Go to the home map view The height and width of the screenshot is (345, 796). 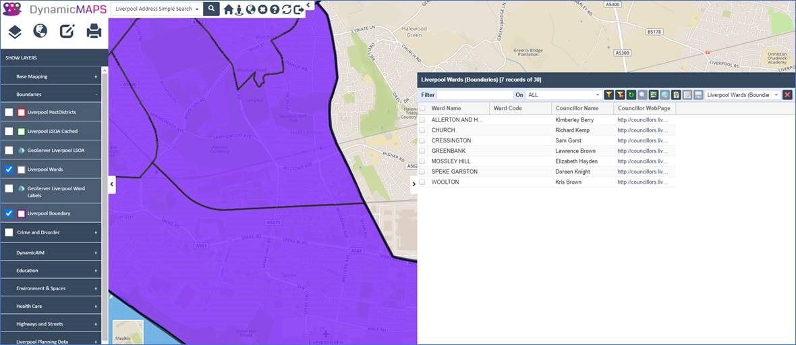(229, 9)
